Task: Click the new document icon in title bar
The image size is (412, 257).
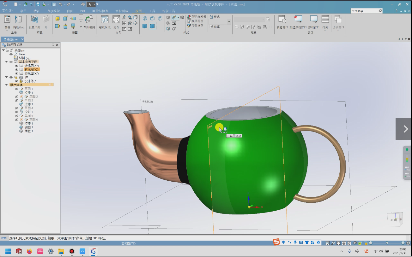Action: (16, 4)
